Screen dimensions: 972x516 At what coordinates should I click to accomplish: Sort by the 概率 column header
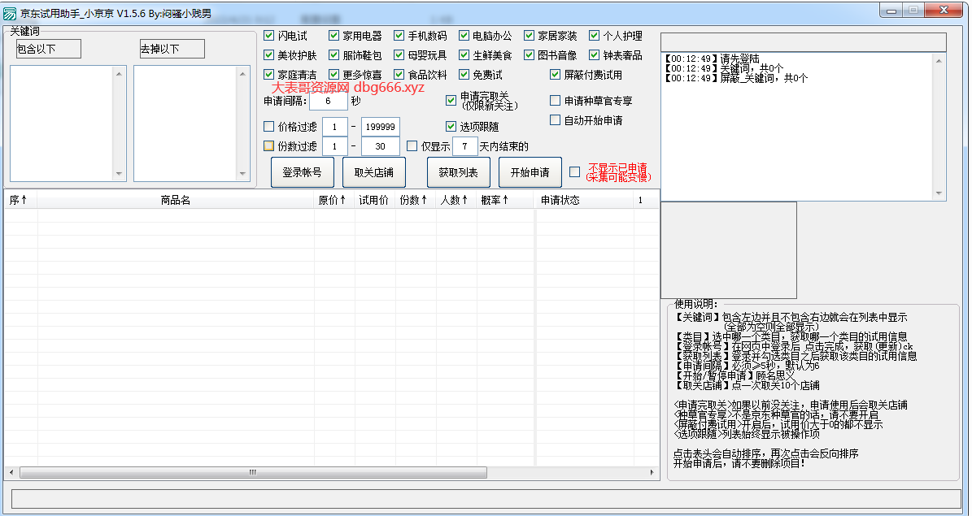pos(495,200)
